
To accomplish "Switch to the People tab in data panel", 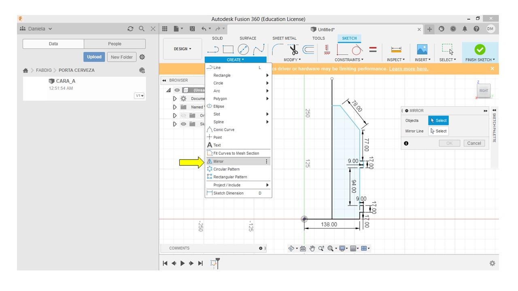I will [x=115, y=44].
